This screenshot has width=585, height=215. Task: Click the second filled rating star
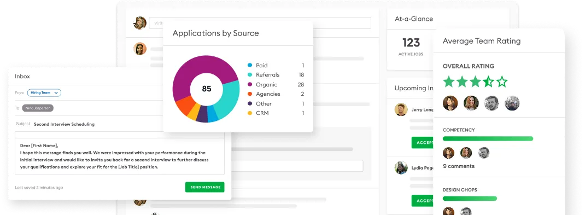click(462, 82)
